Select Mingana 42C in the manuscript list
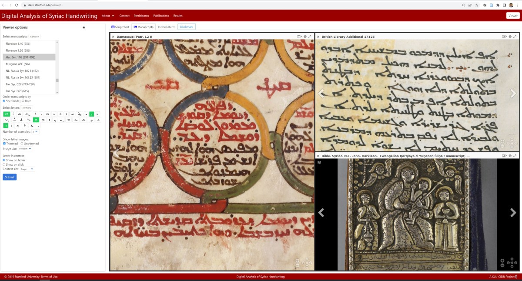The height and width of the screenshot is (281, 522). coord(18,64)
